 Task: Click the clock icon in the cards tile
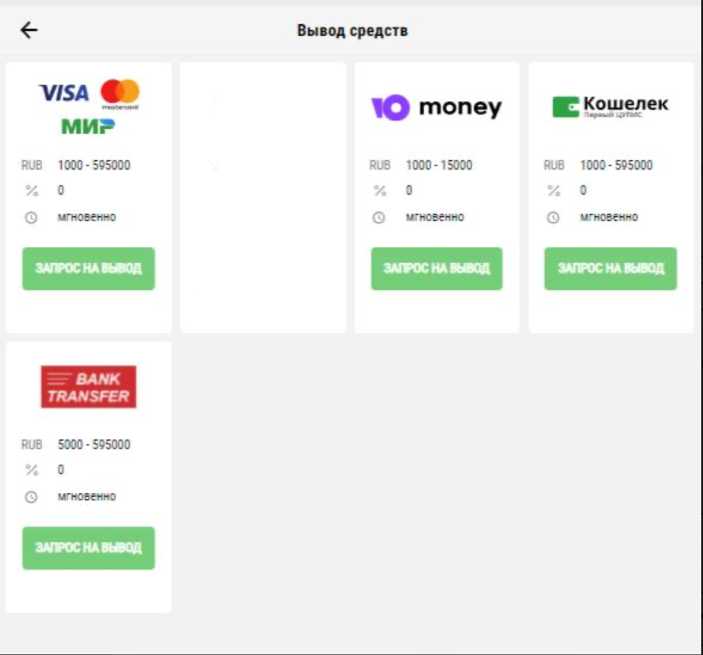(x=31, y=218)
